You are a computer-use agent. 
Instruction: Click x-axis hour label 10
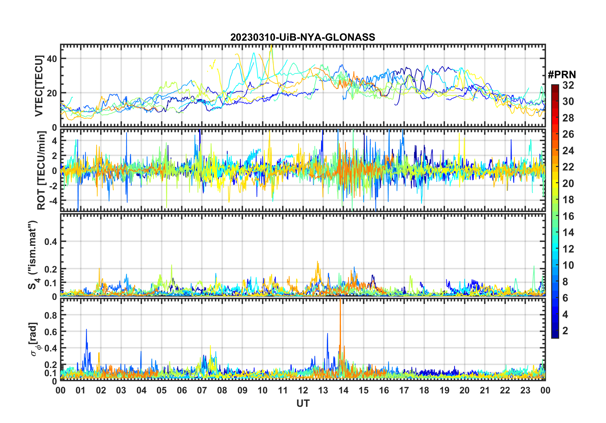point(263,390)
